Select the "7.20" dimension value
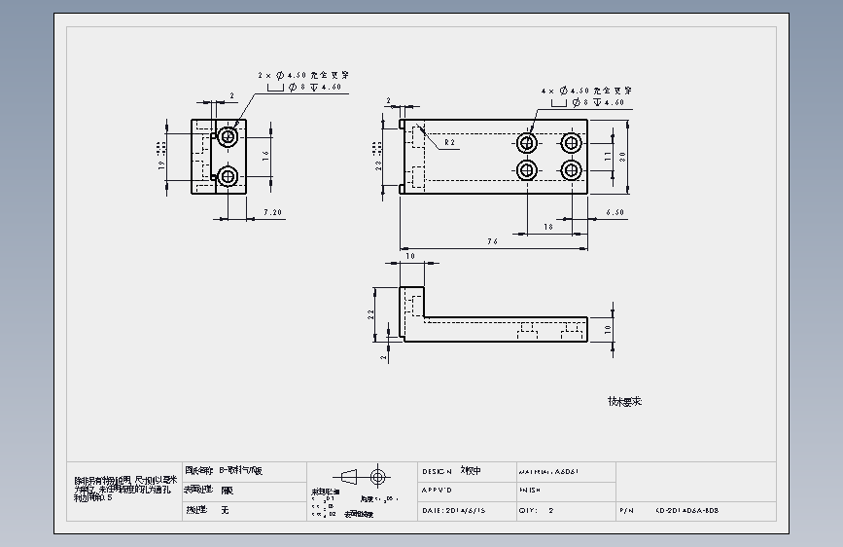This screenshot has height=547, width=843. (x=272, y=212)
